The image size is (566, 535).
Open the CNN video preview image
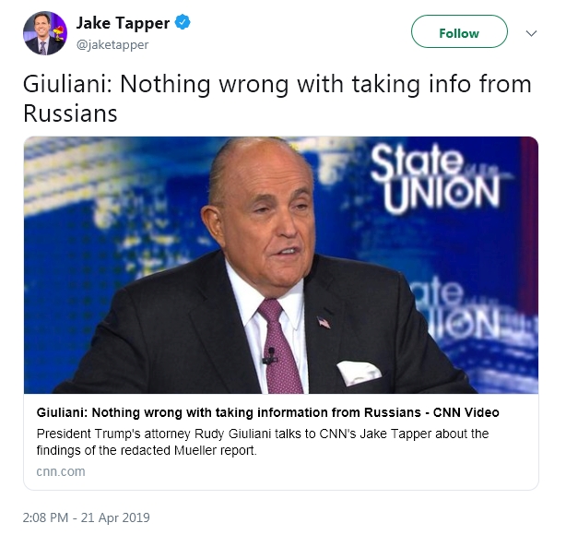tap(281, 265)
